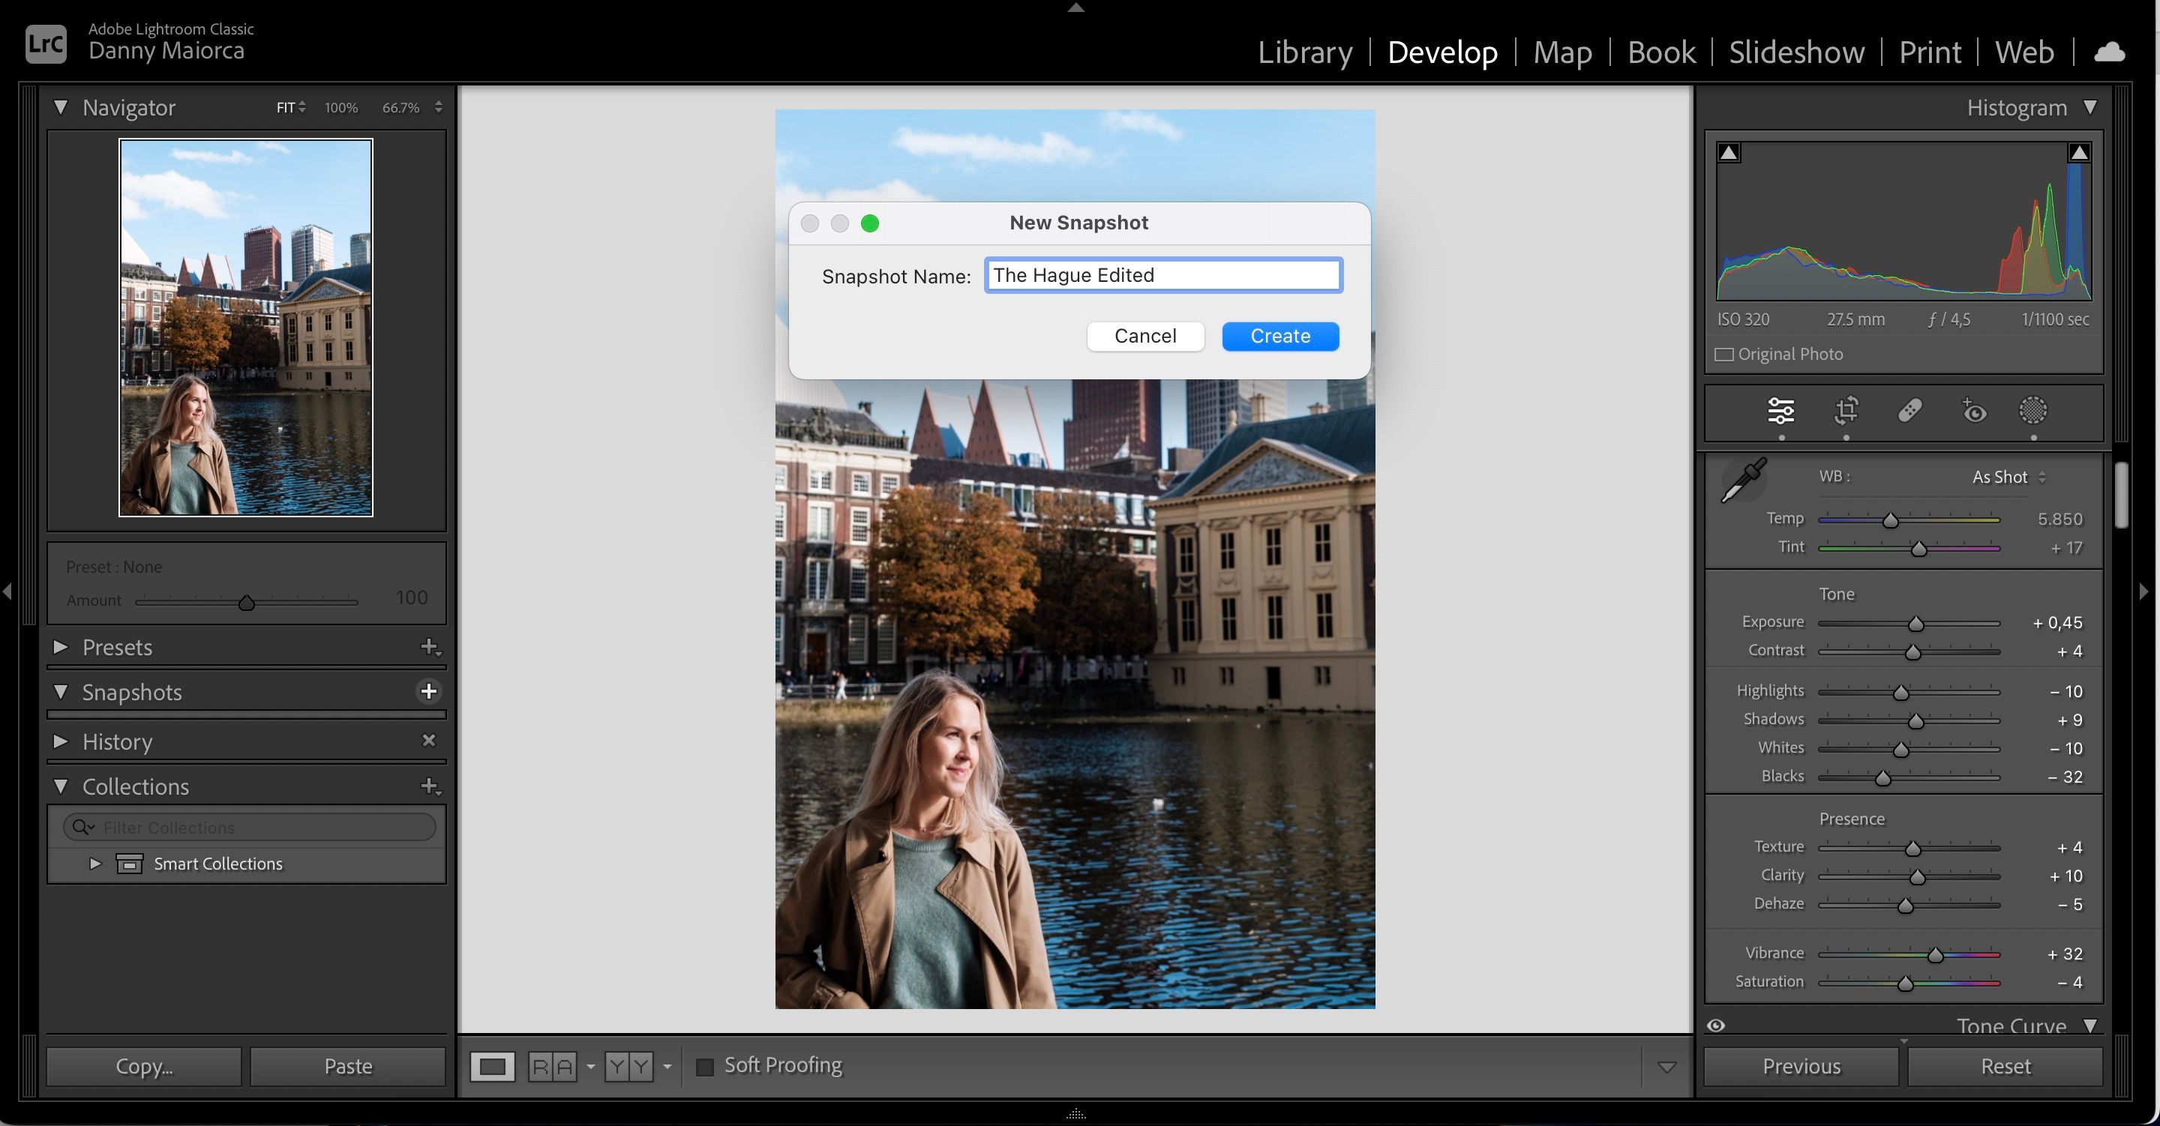Open the Slideshow module
Image resolution: width=2160 pixels, height=1126 pixels.
(1796, 52)
